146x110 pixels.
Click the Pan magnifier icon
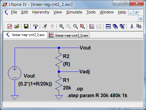(x=68, y=27)
